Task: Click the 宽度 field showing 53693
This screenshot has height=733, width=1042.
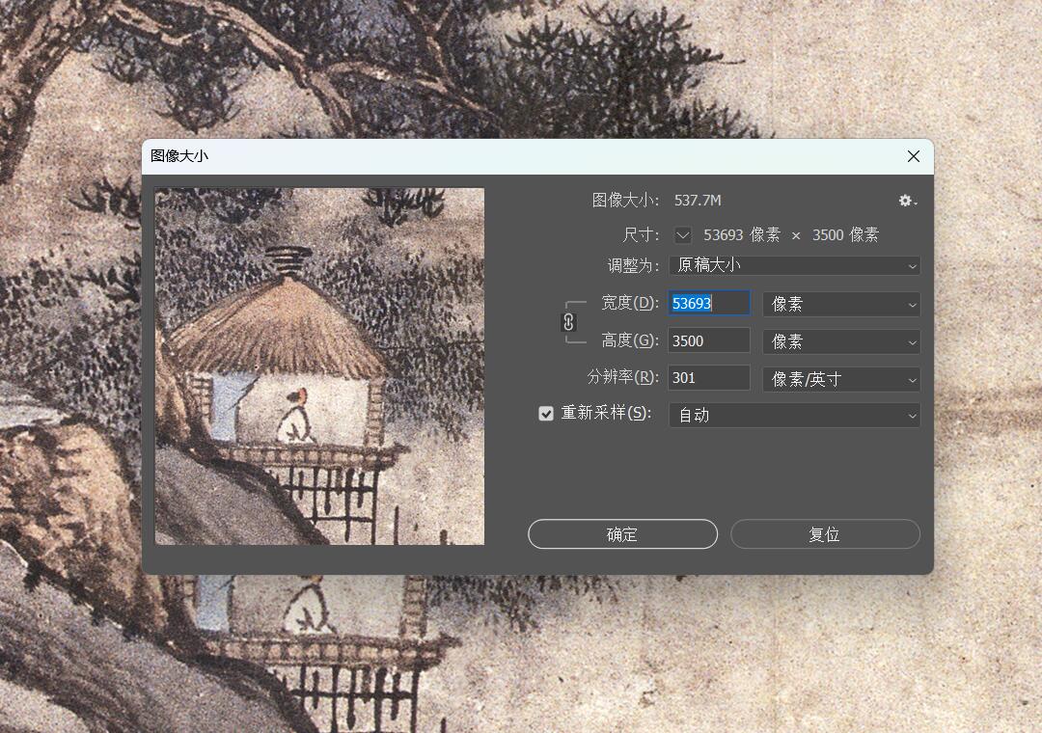Action: click(x=709, y=303)
